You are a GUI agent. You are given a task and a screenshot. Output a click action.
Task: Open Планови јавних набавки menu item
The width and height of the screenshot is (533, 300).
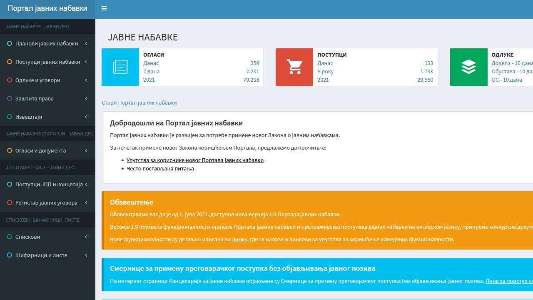click(x=47, y=43)
